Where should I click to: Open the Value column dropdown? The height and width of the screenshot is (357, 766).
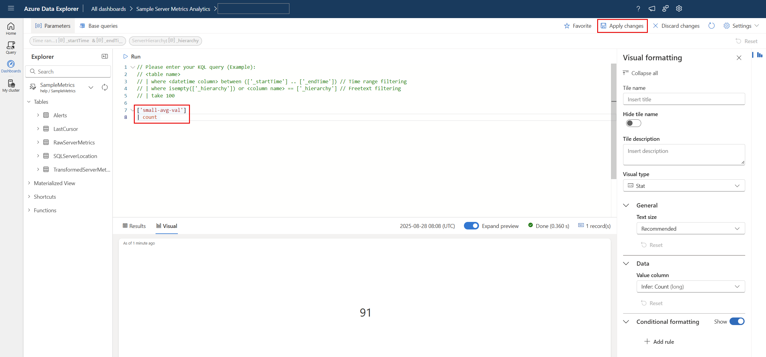point(690,286)
